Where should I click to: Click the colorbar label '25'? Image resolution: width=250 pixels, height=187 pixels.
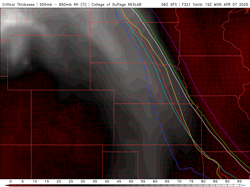pyautogui.click(x=71, y=181)
